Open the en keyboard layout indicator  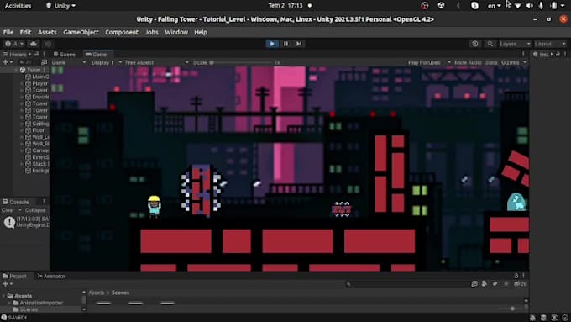pyautogui.click(x=494, y=6)
